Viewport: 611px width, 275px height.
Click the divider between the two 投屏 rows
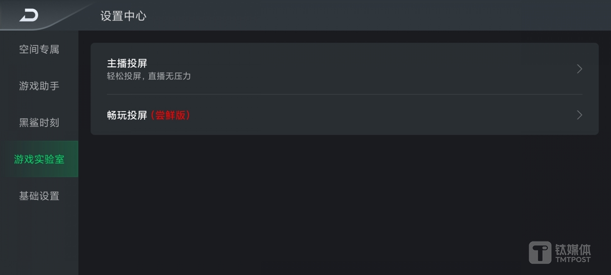click(x=345, y=94)
